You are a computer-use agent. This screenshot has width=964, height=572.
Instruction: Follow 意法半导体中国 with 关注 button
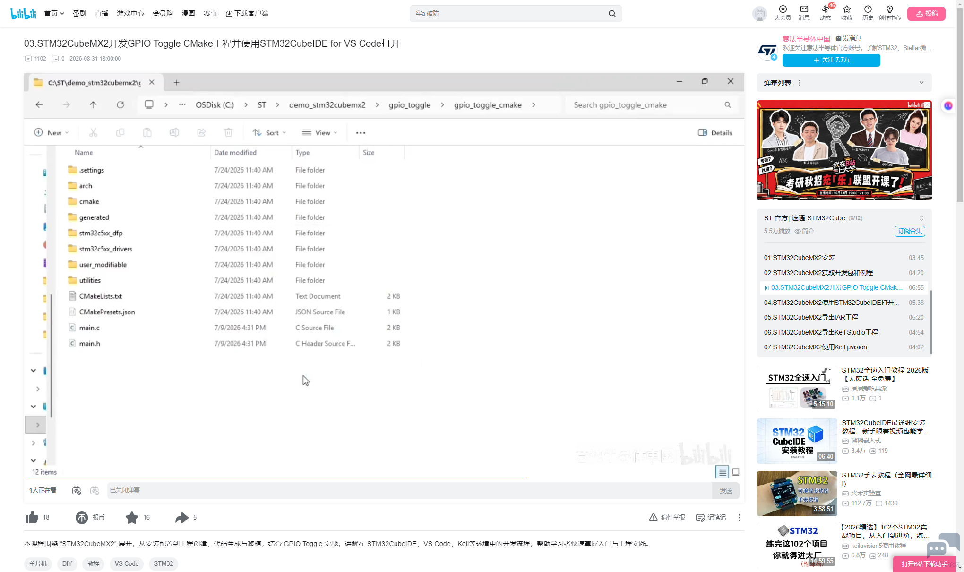[831, 60]
